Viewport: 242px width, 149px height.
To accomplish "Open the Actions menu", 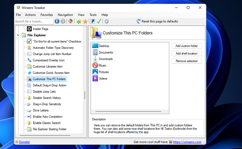I will (31, 15).
